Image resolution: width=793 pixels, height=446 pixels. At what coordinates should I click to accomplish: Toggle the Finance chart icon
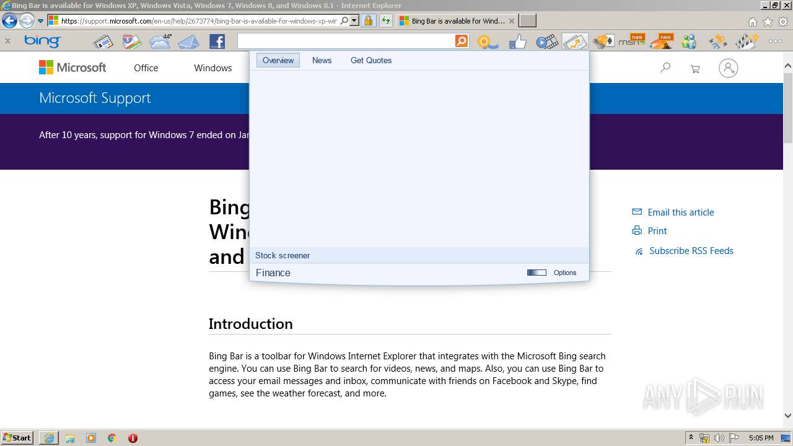(575, 42)
